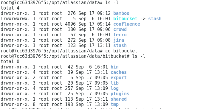Click the confluence directory entry

(127, 24)
